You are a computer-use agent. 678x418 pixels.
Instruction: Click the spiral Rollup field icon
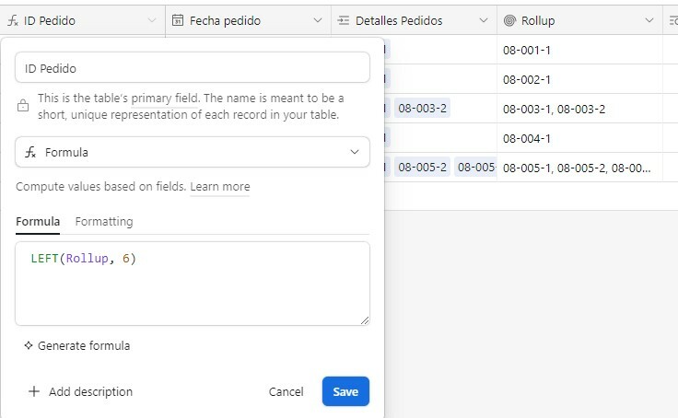[x=509, y=20]
